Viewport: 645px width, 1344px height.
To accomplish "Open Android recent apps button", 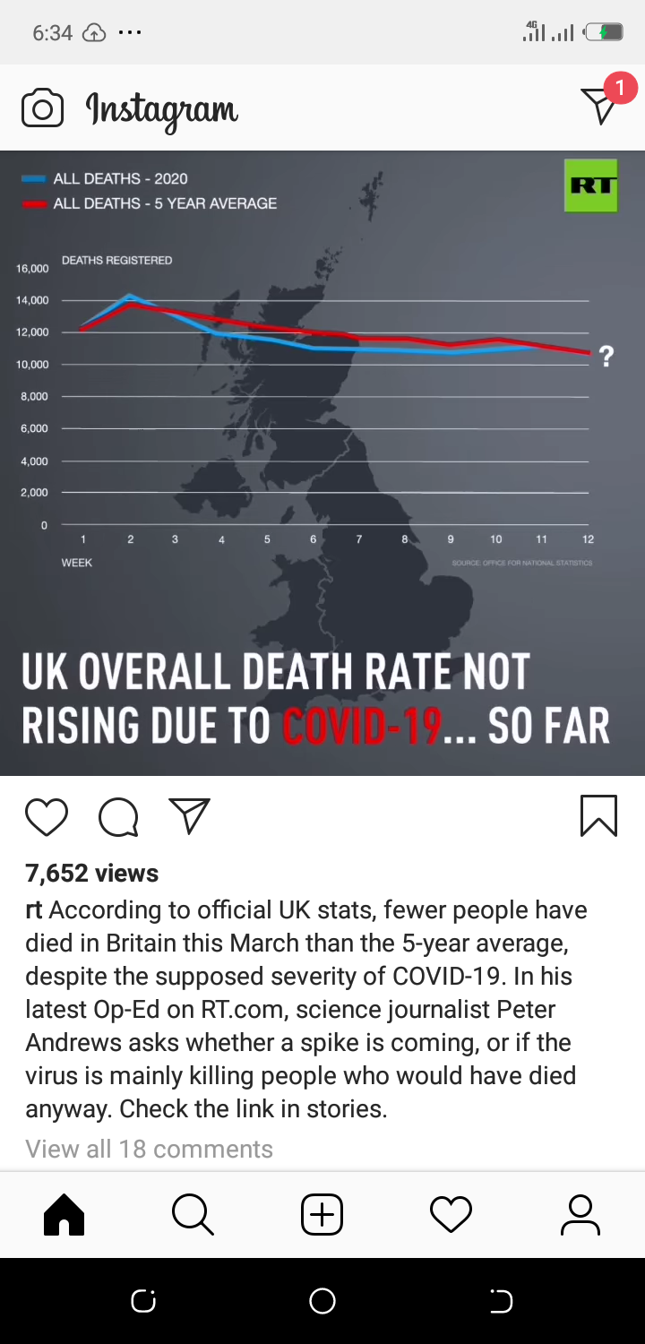I will tap(143, 1301).
